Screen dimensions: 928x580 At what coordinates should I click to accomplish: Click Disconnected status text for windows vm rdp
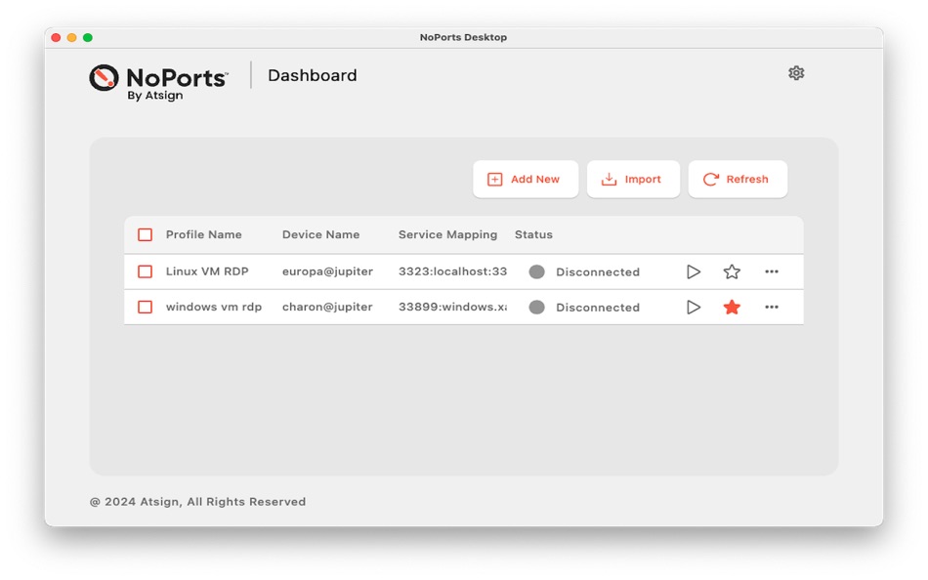tap(598, 308)
